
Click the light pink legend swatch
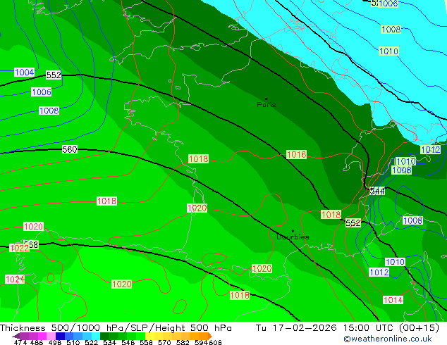tap(51, 336)
